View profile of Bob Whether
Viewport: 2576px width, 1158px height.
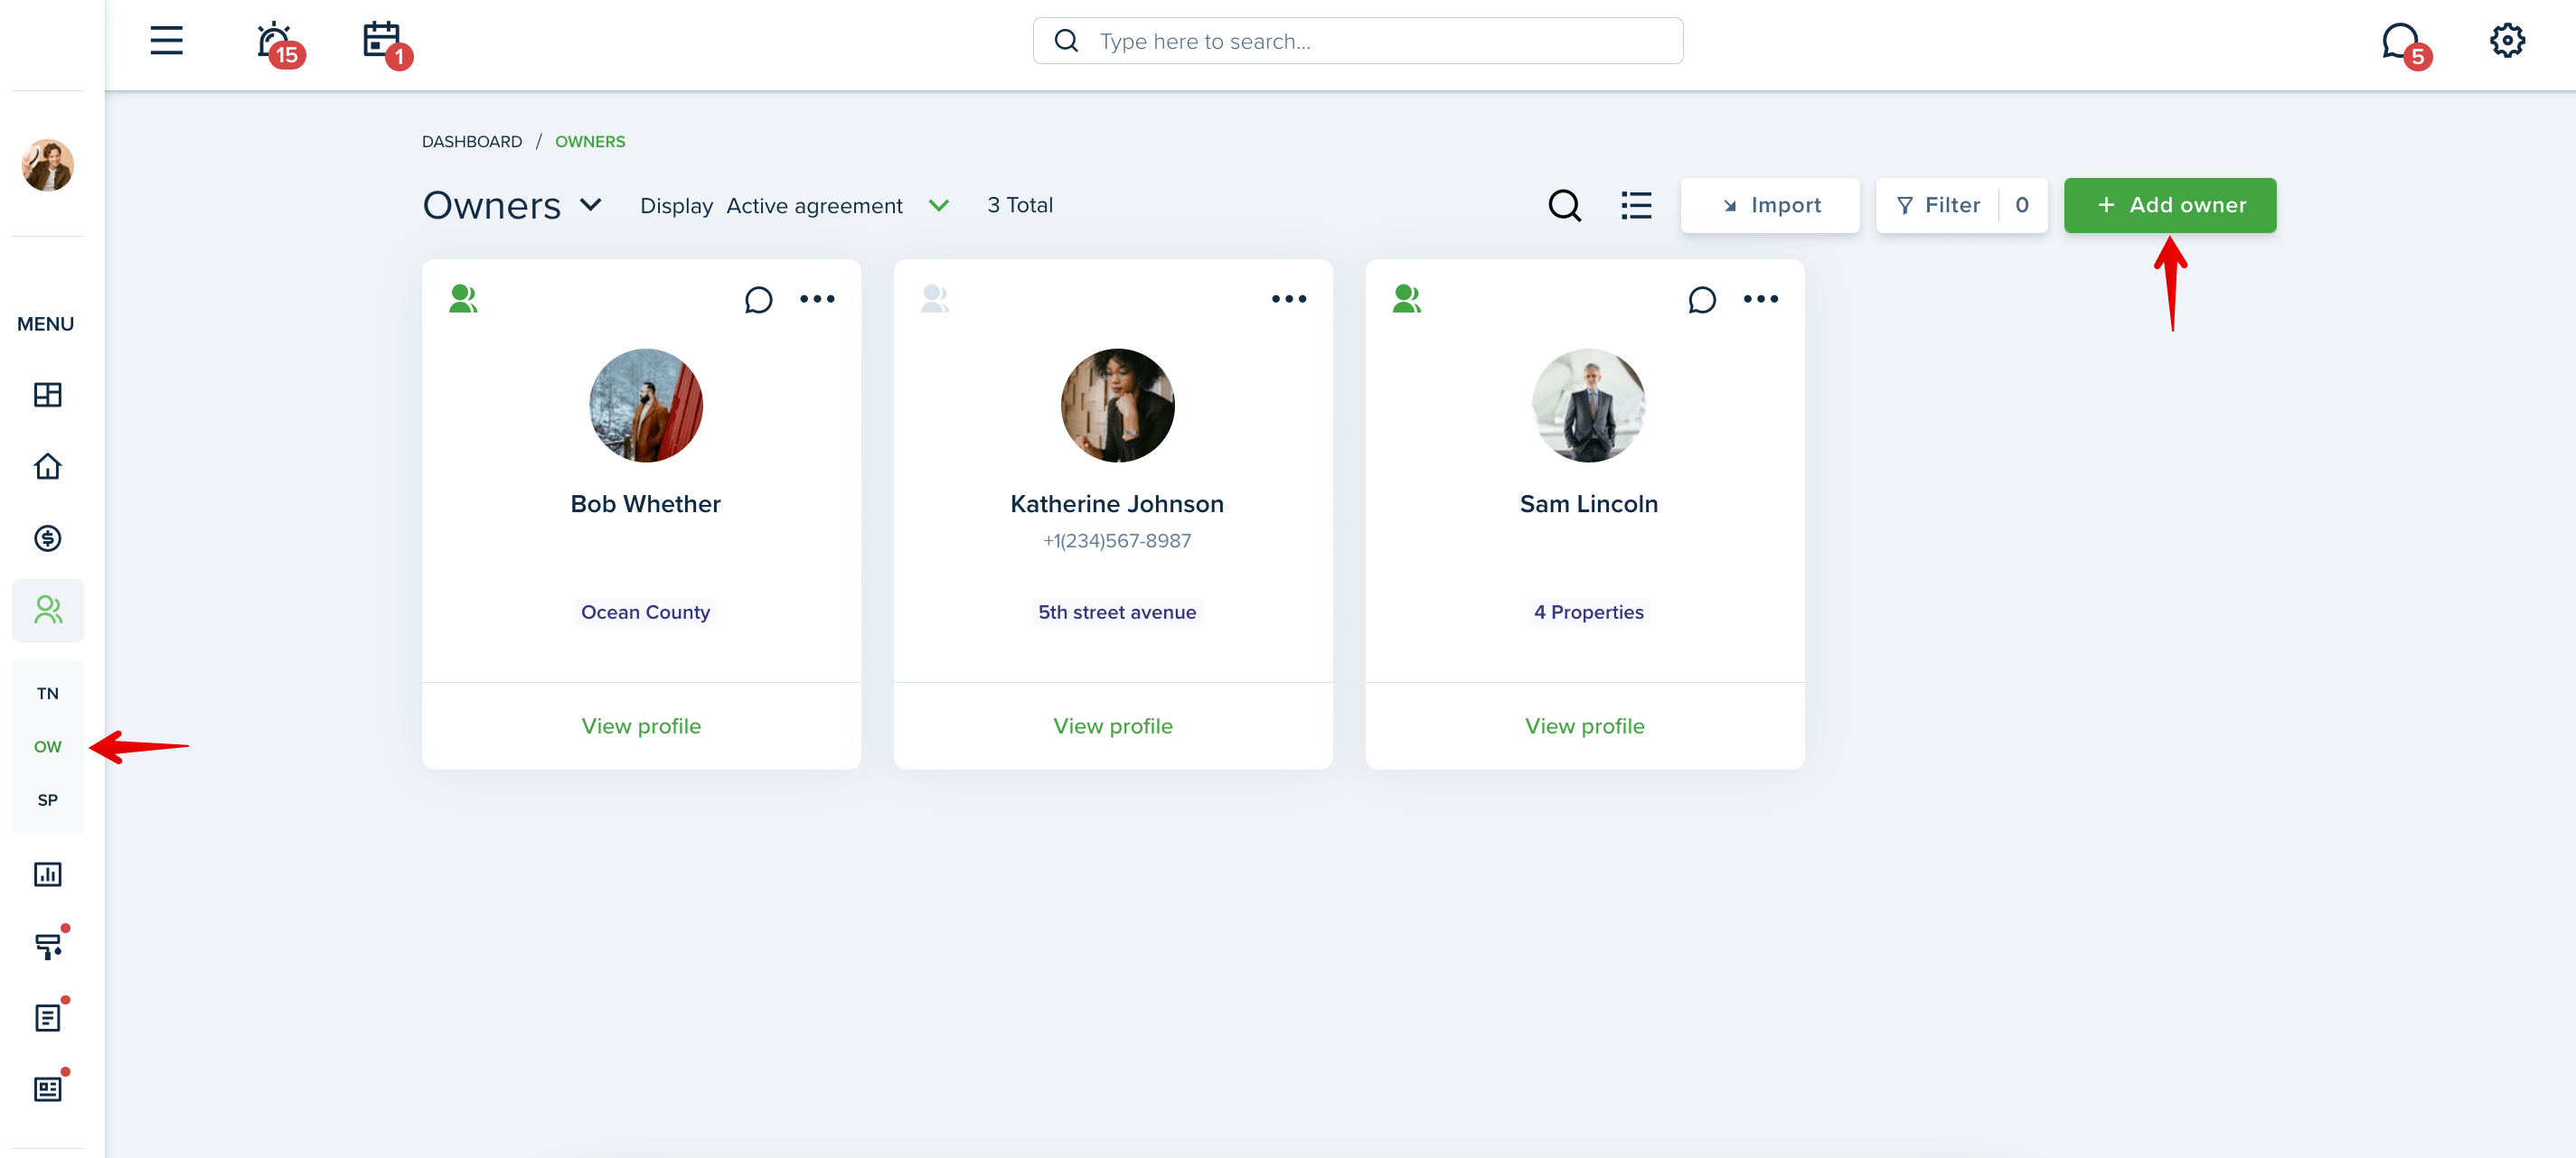(641, 726)
